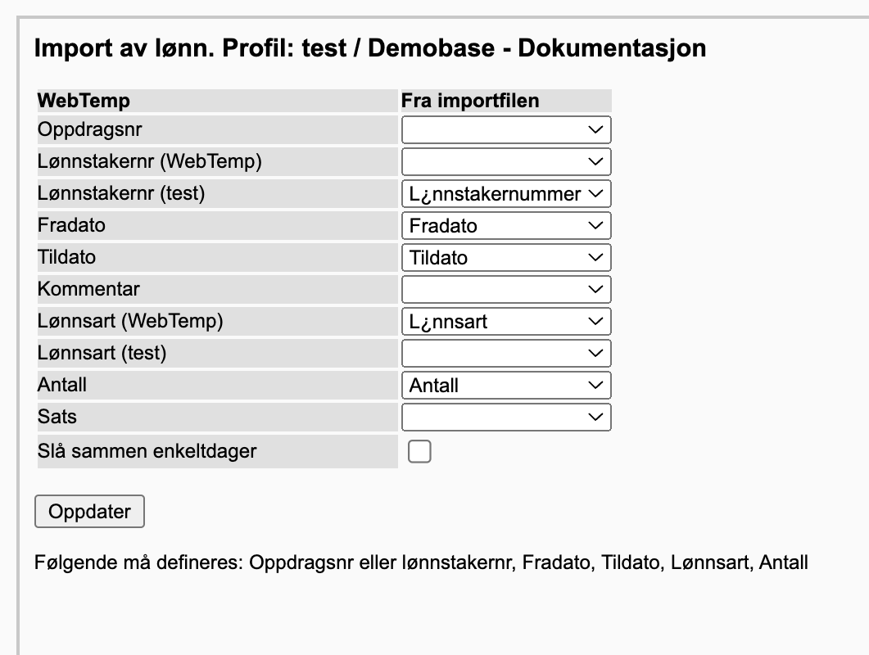The image size is (869, 655).
Task: Click the Kommentar row label
Action: click(88, 289)
